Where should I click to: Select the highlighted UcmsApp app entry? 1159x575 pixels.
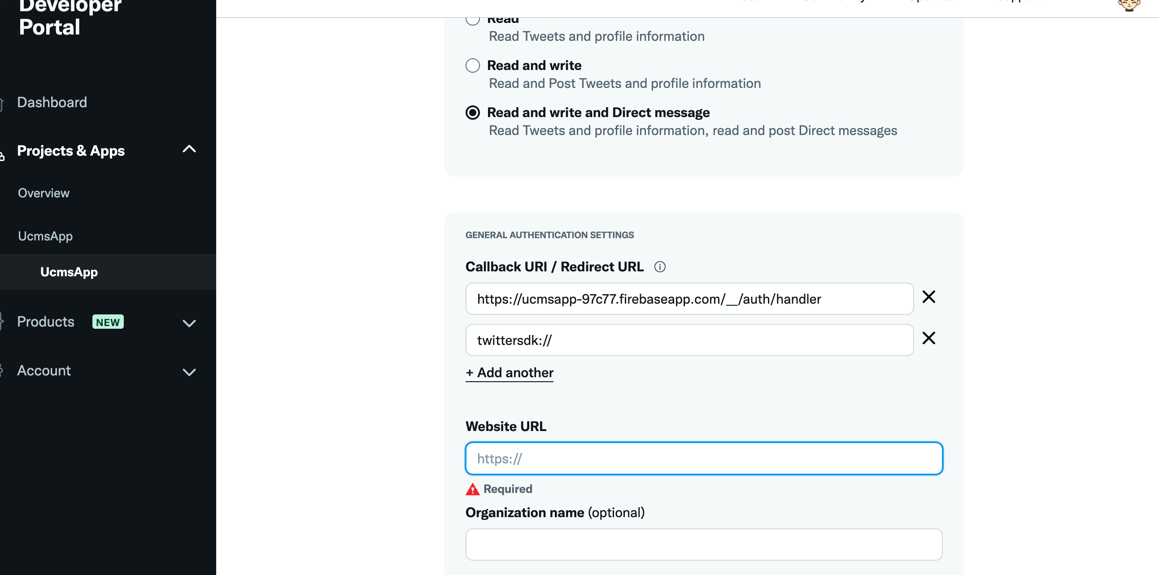coord(69,272)
